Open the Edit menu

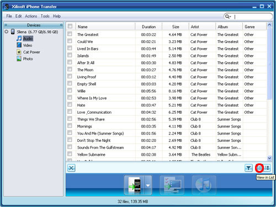[x=18, y=16]
